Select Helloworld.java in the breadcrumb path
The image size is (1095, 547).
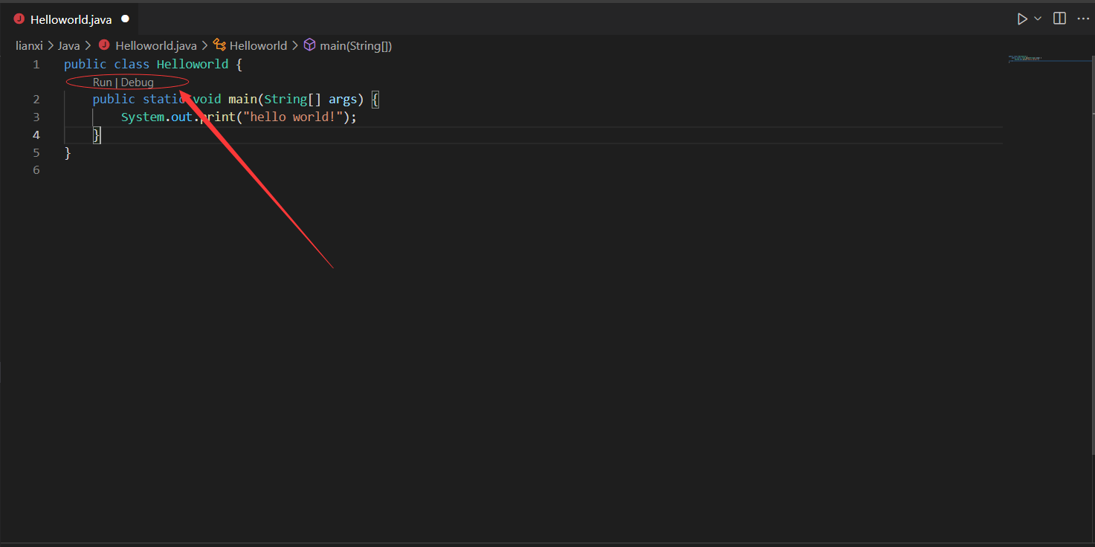coord(155,45)
